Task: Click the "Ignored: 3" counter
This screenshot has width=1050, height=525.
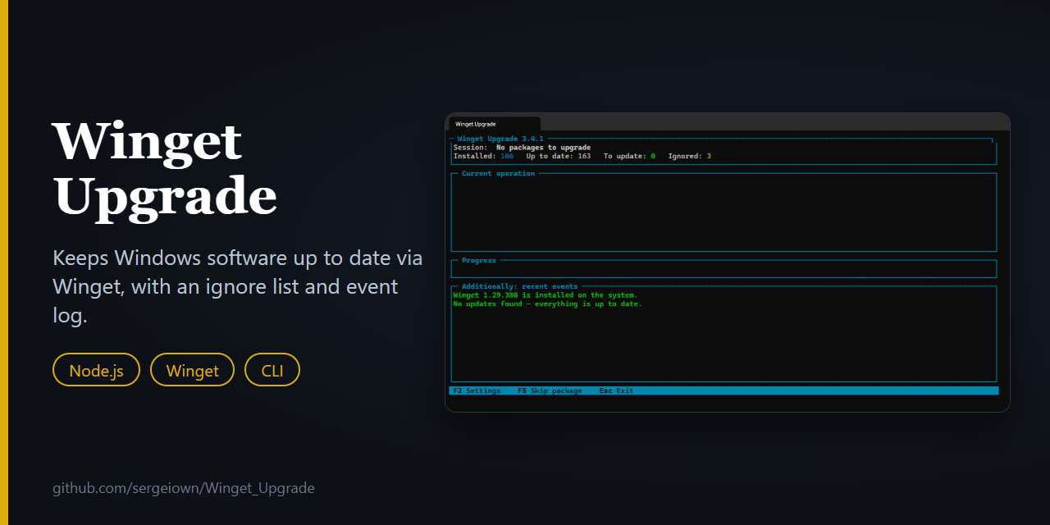Action: (x=690, y=156)
